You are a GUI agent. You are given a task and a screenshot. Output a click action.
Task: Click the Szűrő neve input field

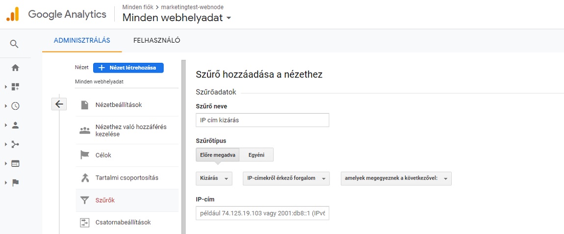[262, 120]
